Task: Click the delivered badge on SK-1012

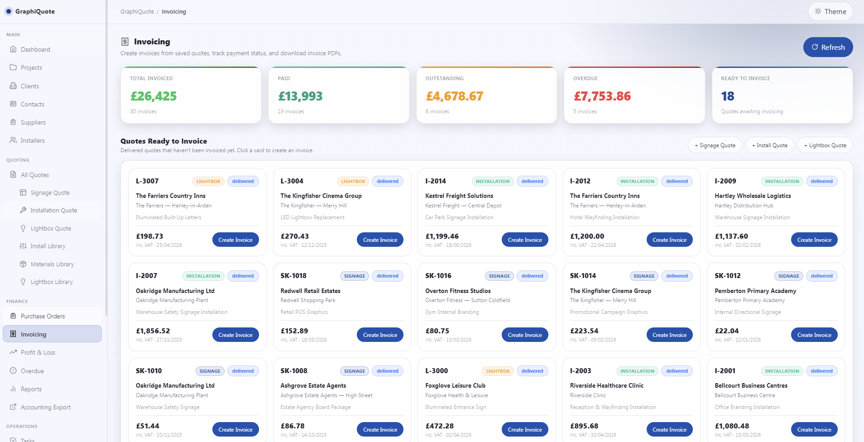Action: [821, 276]
